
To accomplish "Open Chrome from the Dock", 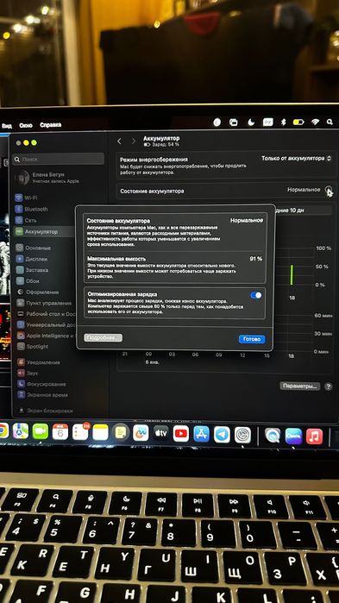I will pyautogui.click(x=3, y=430).
